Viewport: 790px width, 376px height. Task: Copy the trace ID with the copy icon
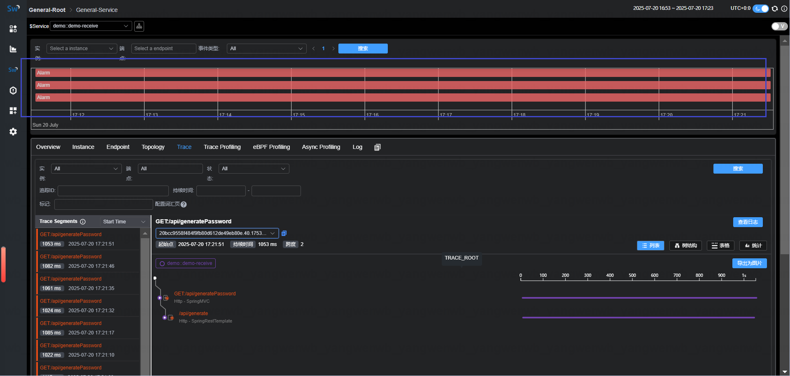[x=284, y=233]
